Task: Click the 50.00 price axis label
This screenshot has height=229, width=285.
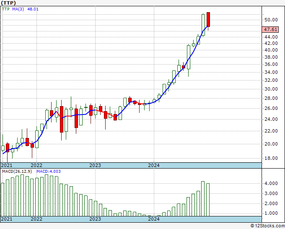Action: pyautogui.click(x=270, y=20)
